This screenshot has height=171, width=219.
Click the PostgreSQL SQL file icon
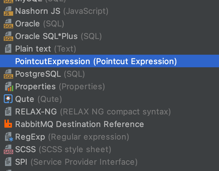pyautogui.click(x=8, y=74)
